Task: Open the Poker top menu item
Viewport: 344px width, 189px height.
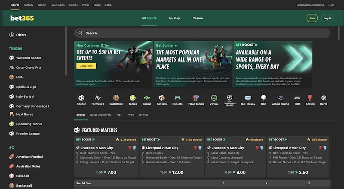Action: pyautogui.click(x=86, y=5)
